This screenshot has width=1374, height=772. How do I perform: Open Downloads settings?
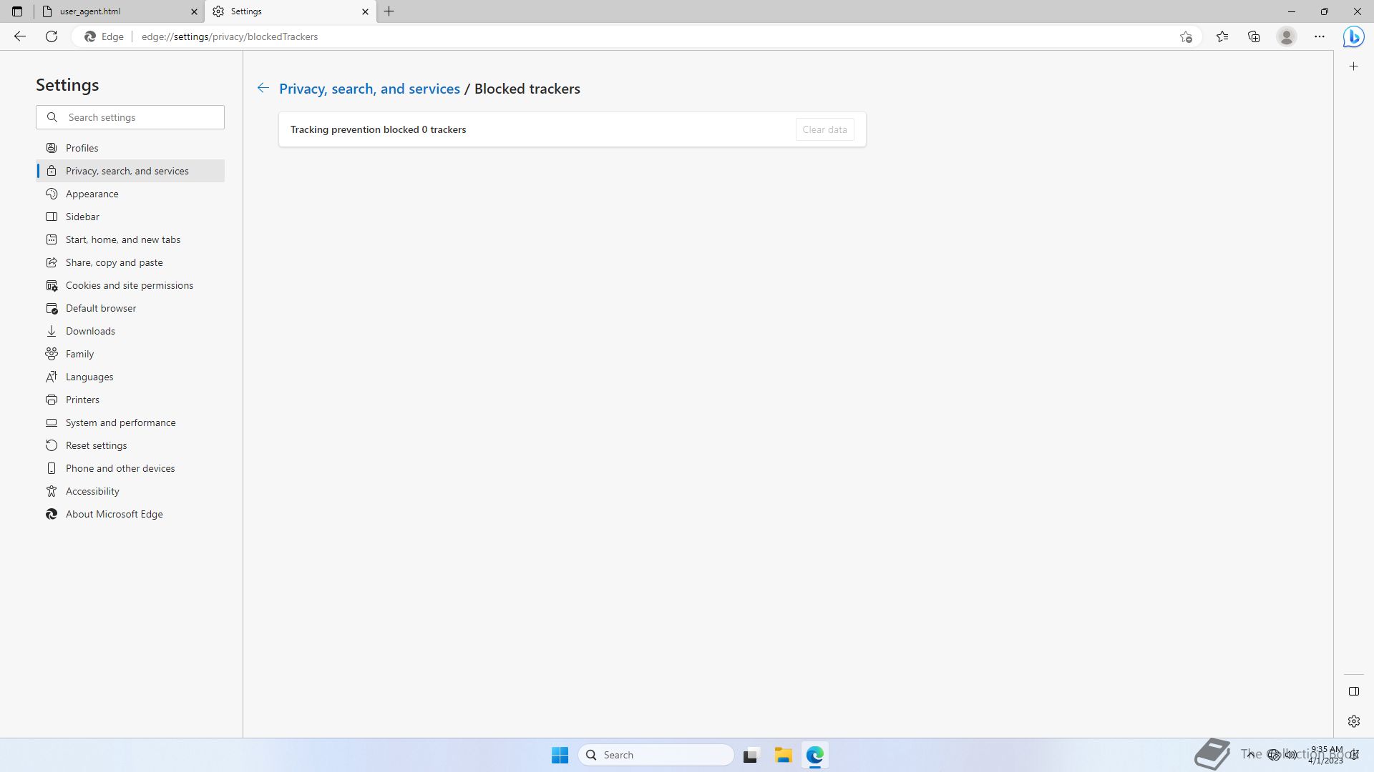(x=130, y=331)
